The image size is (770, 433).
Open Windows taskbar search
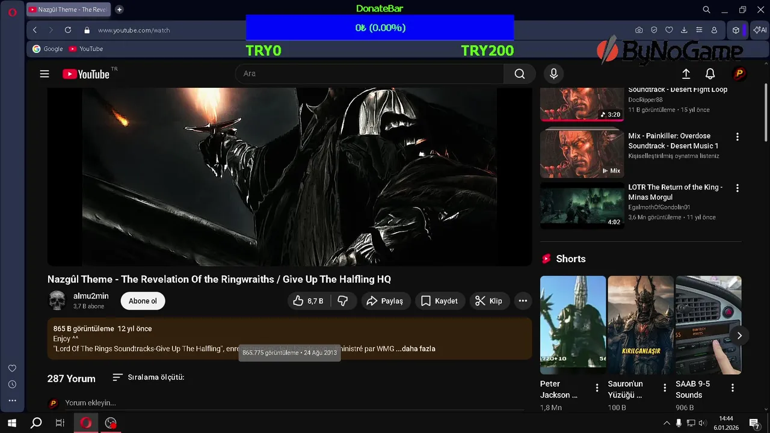[x=36, y=423]
